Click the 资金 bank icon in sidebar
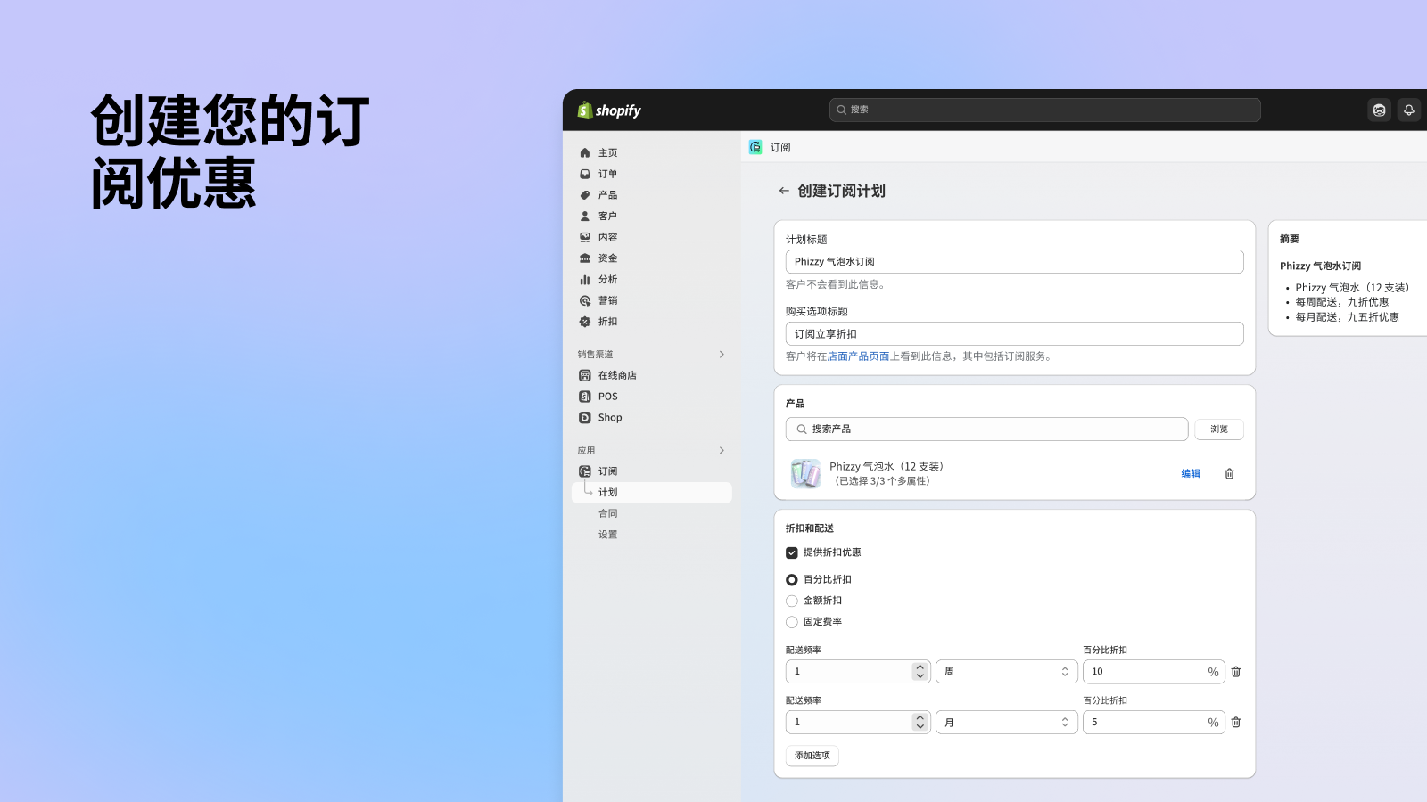 [585, 258]
